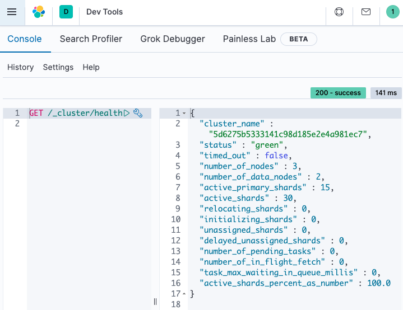This screenshot has width=403, height=310.
Task: Click the 200 - success status badge
Action: (338, 93)
